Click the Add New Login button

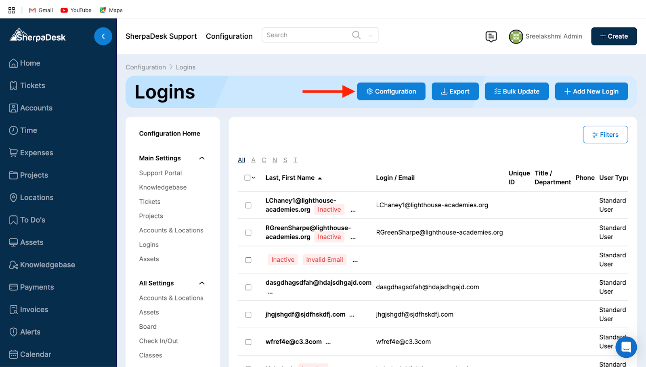pos(591,92)
